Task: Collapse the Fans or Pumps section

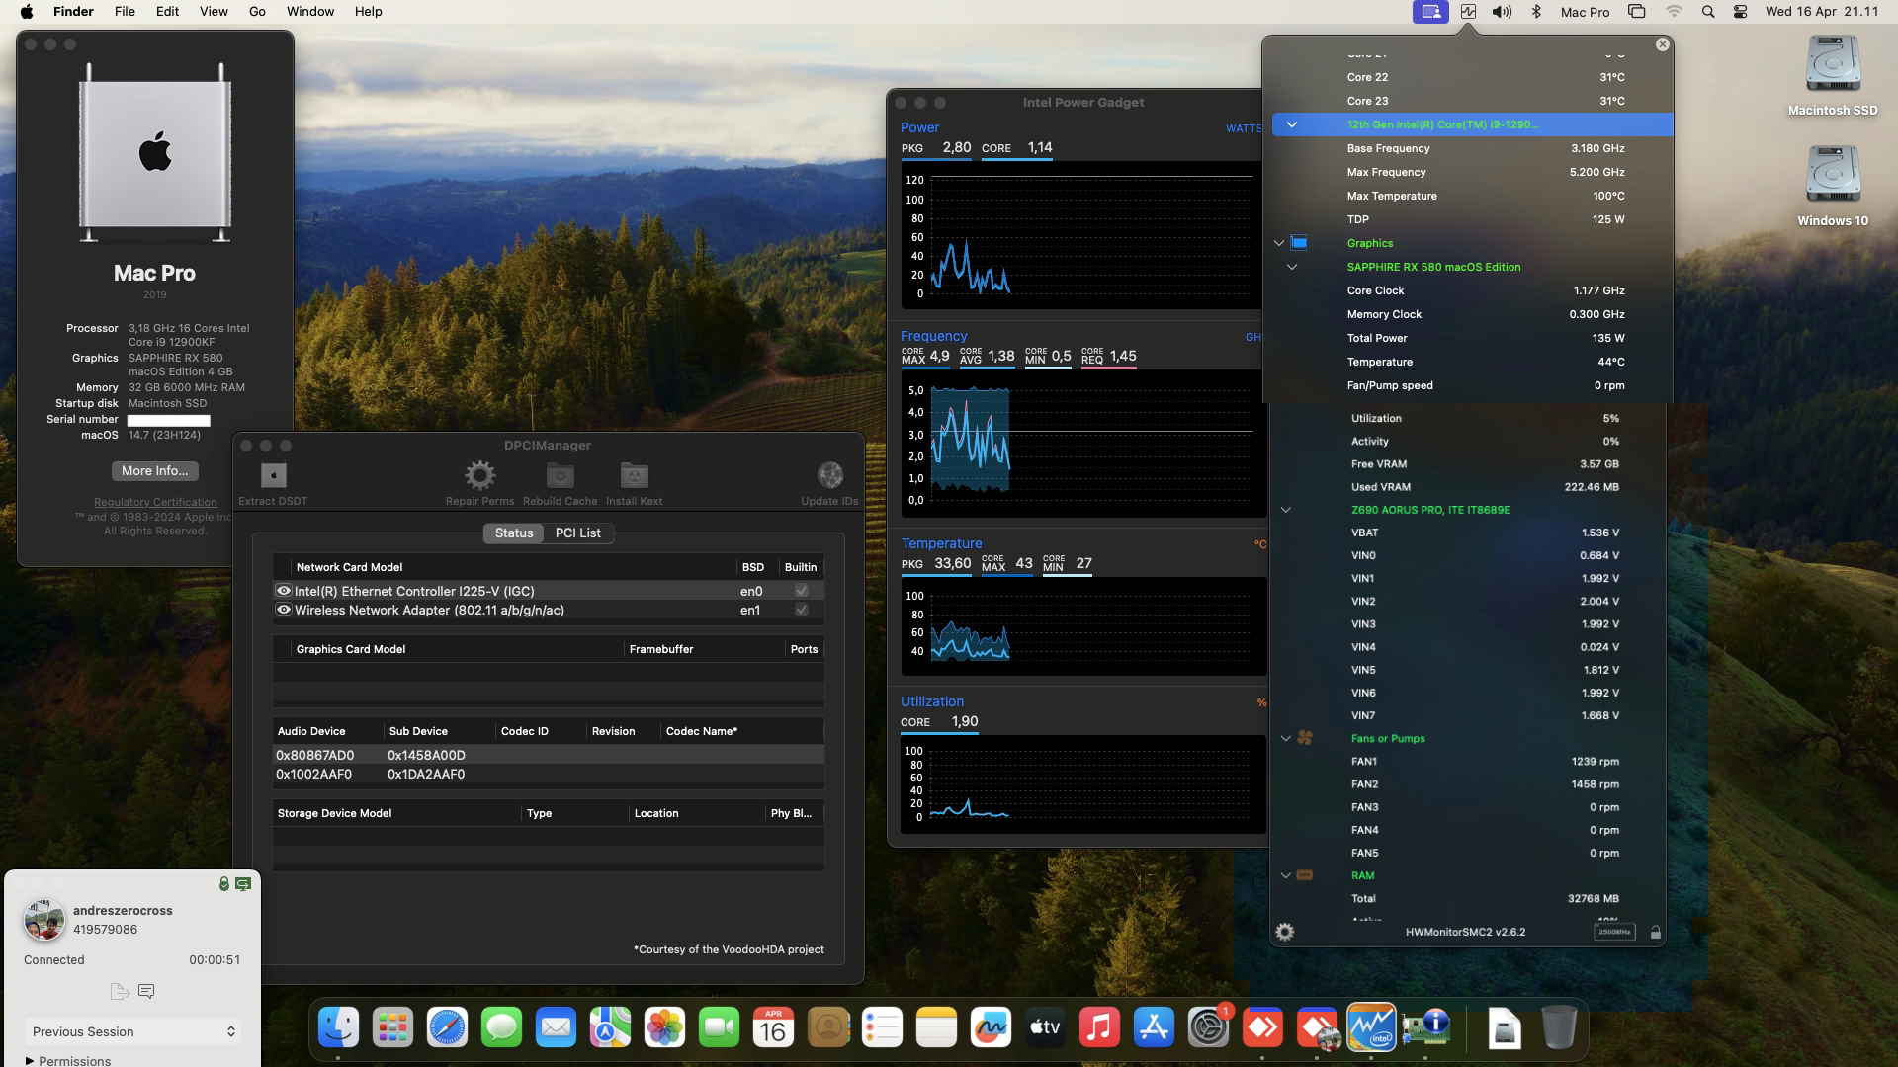Action: click(x=1285, y=738)
